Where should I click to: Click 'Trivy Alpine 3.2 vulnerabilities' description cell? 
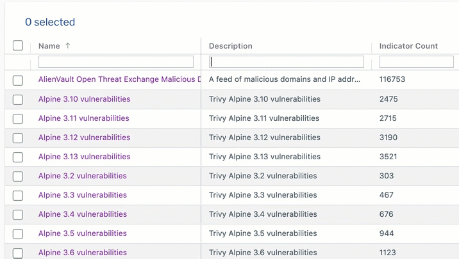(x=263, y=176)
